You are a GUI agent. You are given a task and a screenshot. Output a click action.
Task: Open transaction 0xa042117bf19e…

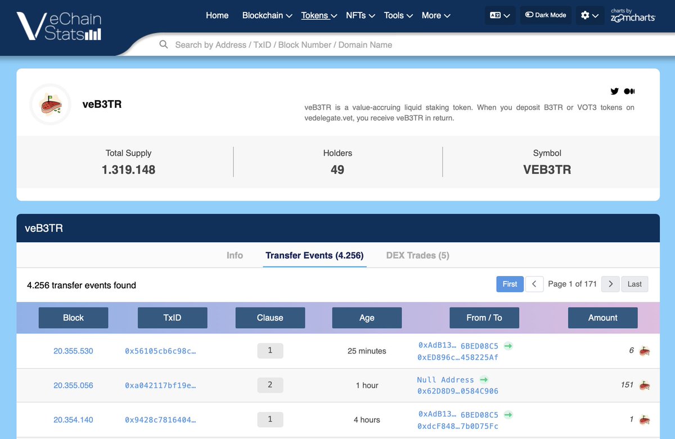160,386
